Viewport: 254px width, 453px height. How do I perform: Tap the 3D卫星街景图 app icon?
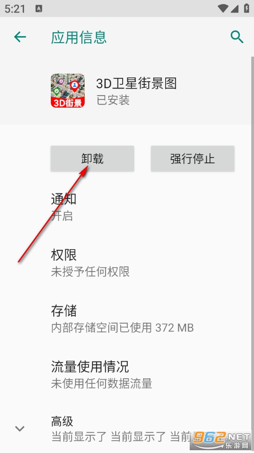click(x=68, y=91)
